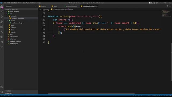This screenshot has height=97, width=172.
Task: Switch to the index.js editor tab
Action: tap(44, 6)
